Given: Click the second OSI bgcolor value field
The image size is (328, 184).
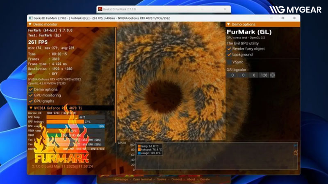Looking at the screenshot, I should tap(243, 75).
